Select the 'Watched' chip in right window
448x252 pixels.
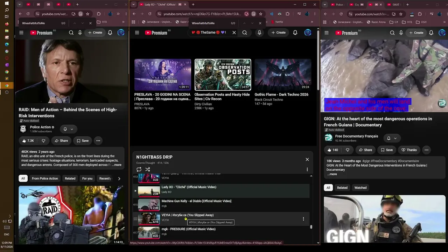click(360, 188)
